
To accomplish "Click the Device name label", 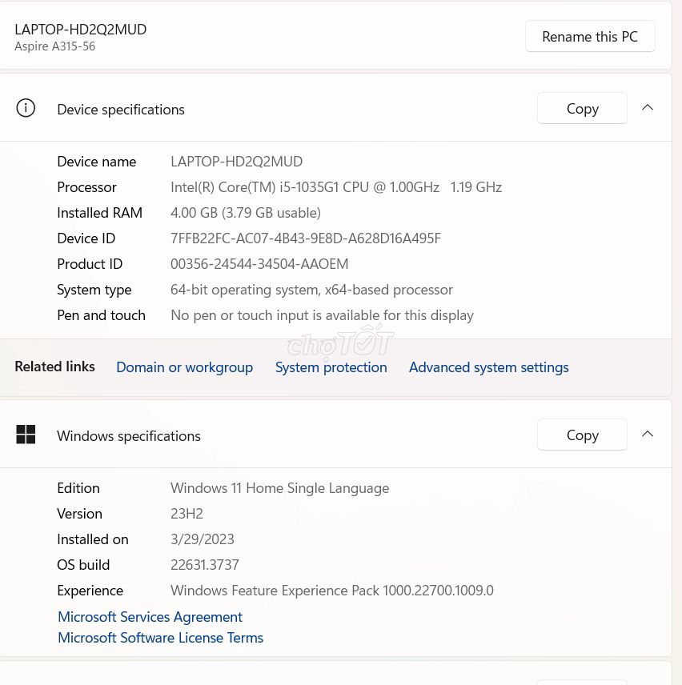I will [x=97, y=162].
